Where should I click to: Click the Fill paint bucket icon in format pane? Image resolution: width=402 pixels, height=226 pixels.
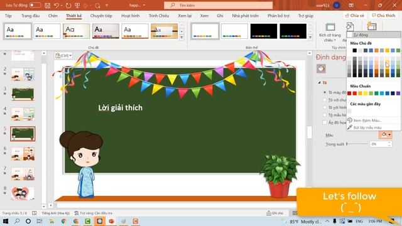321,68
